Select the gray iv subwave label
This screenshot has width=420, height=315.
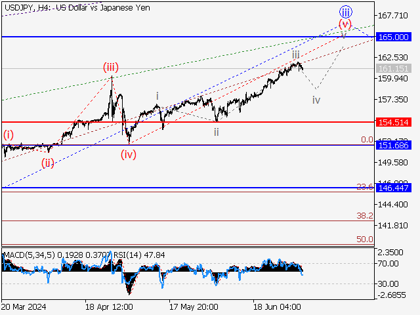click(x=316, y=100)
